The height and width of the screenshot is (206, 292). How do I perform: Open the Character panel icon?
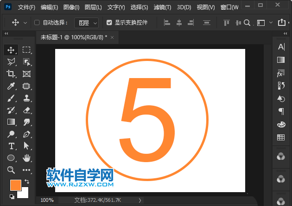[x=281, y=47]
